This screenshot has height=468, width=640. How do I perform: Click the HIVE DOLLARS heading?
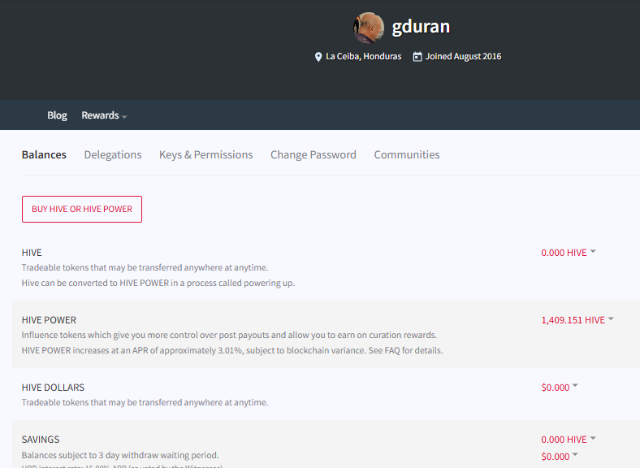(x=53, y=387)
